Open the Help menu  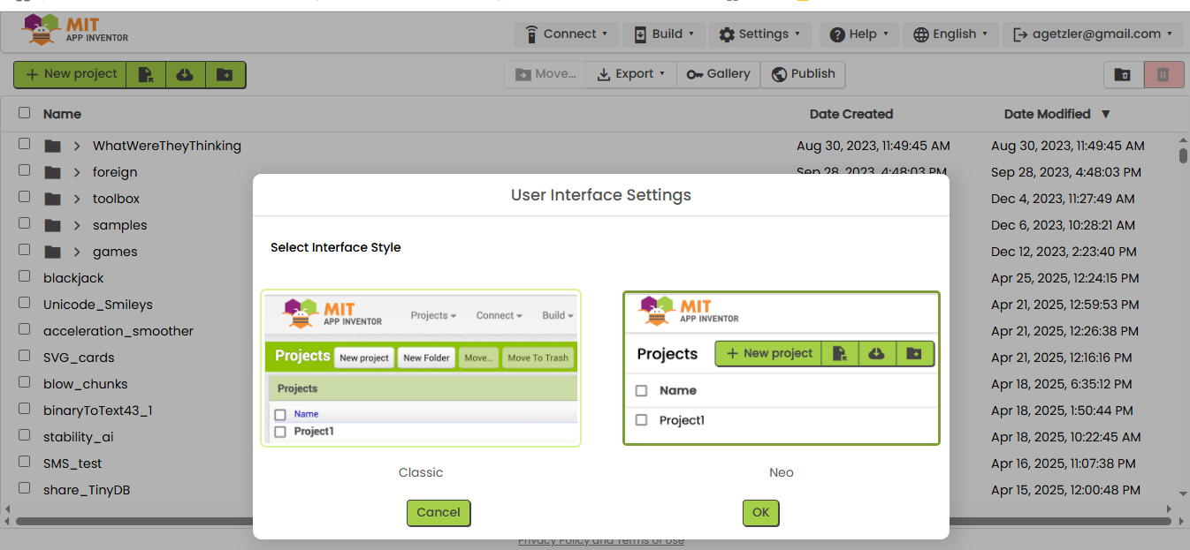tap(859, 34)
